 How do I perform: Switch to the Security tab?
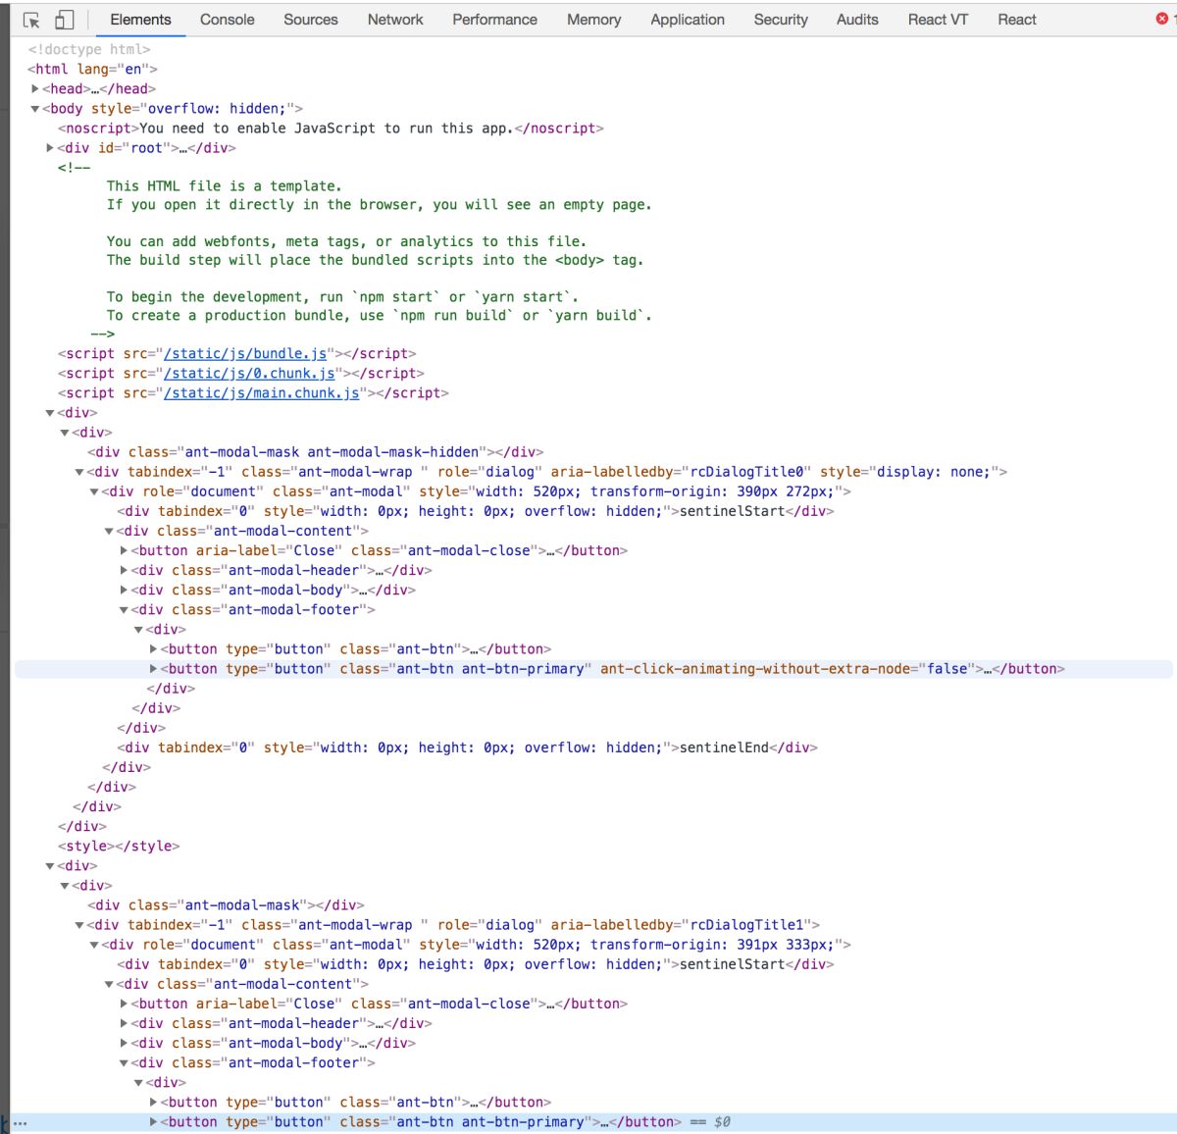click(x=781, y=20)
